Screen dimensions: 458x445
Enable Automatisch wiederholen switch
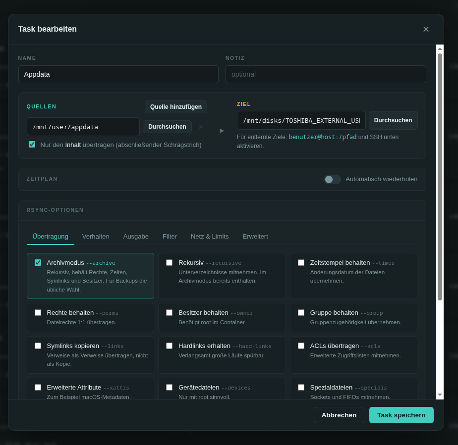pos(333,179)
